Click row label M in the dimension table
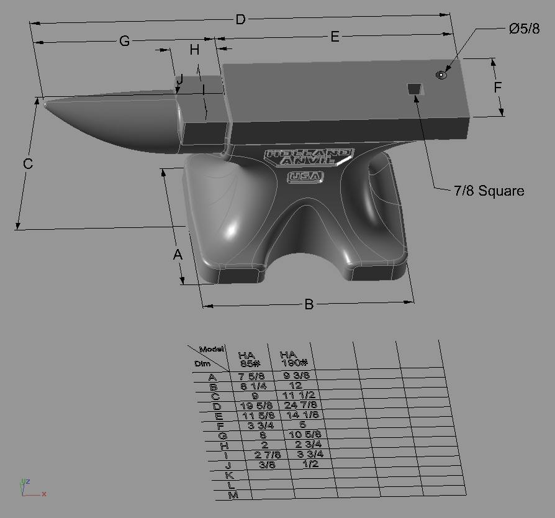 233,495
